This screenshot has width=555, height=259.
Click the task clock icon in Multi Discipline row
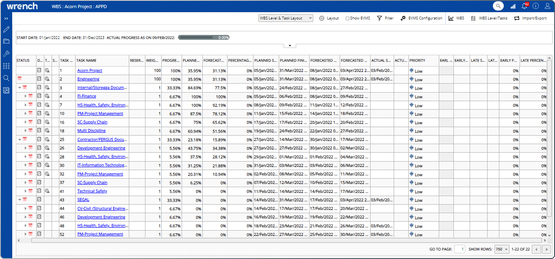pos(47,131)
